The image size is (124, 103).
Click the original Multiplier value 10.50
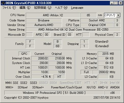pyautogui.click(x=57, y=72)
